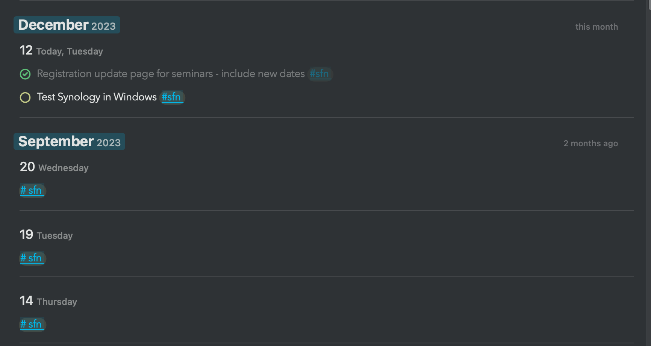Click the '2 months ago' label
651x346 pixels.
click(590, 143)
